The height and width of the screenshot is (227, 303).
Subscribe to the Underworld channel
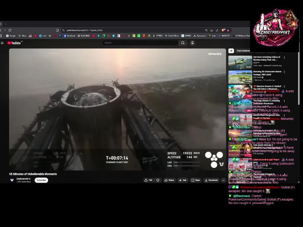pos(41,180)
